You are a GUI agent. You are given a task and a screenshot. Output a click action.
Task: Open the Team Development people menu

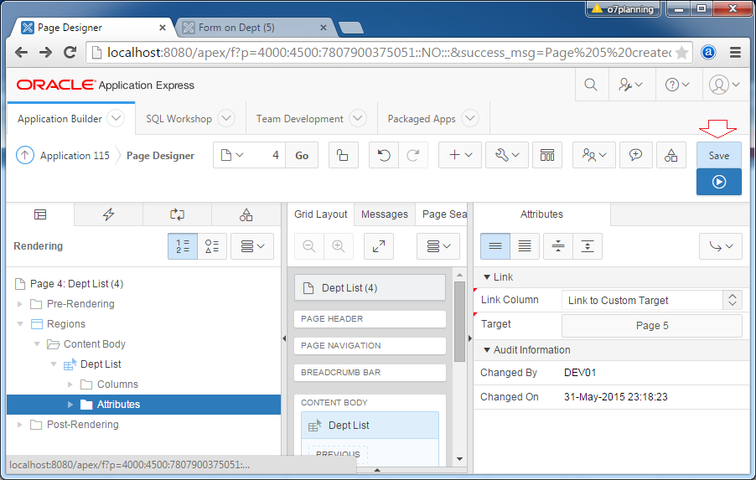point(593,155)
